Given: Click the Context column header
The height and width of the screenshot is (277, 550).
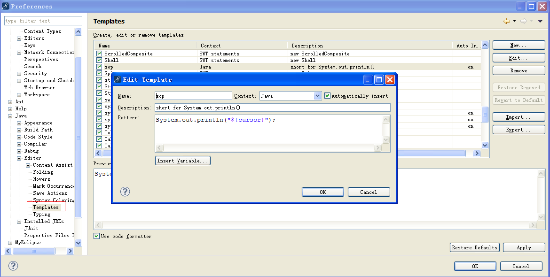Looking at the screenshot, I should click(x=242, y=46).
